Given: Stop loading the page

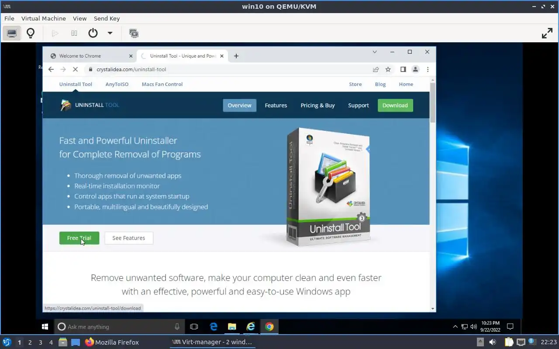Looking at the screenshot, I should (x=75, y=69).
